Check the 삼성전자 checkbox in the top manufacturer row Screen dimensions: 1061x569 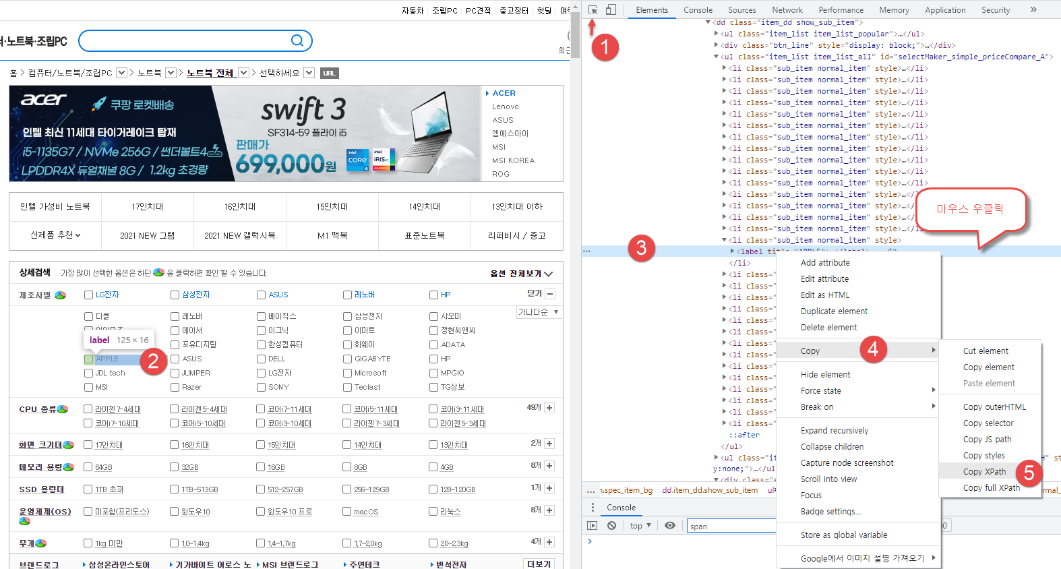175,295
